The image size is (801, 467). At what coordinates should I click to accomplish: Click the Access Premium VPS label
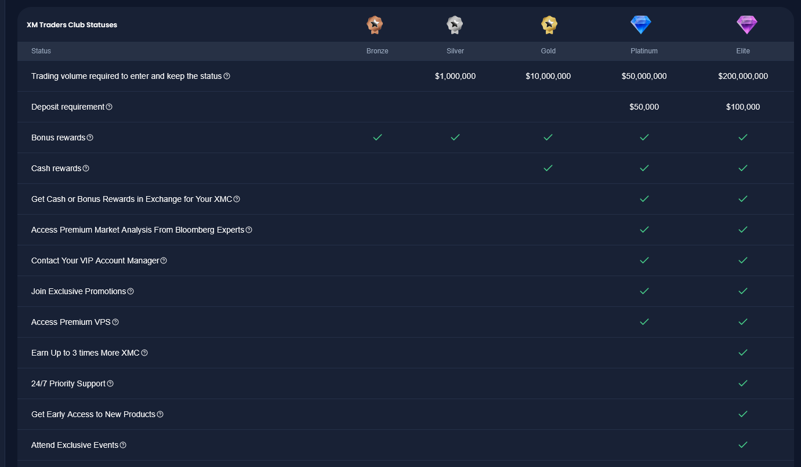71,322
